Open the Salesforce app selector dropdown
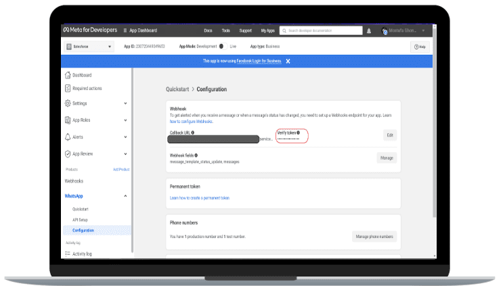Screen dimensions: 503x286 (89, 47)
